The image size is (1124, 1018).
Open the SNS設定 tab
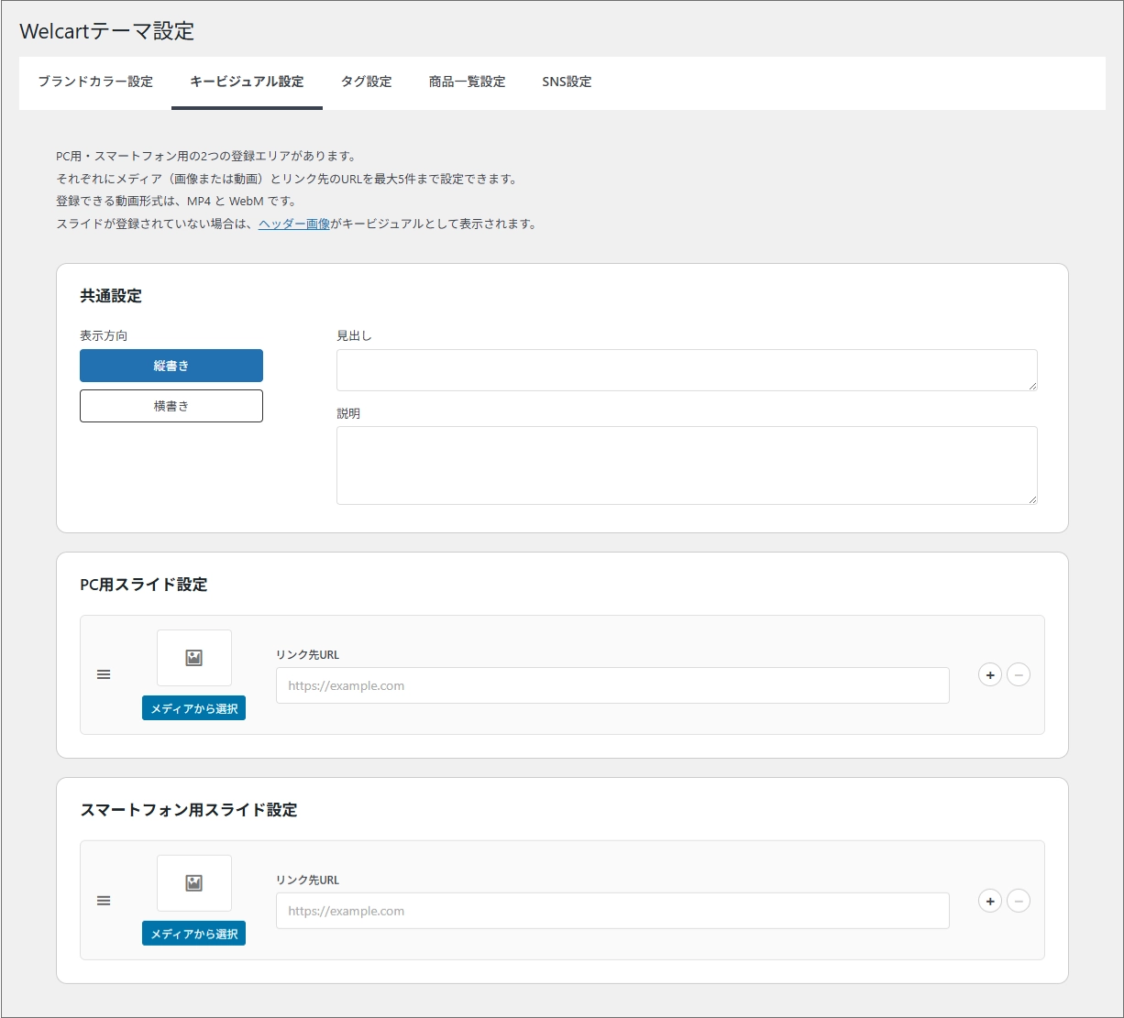tap(567, 82)
